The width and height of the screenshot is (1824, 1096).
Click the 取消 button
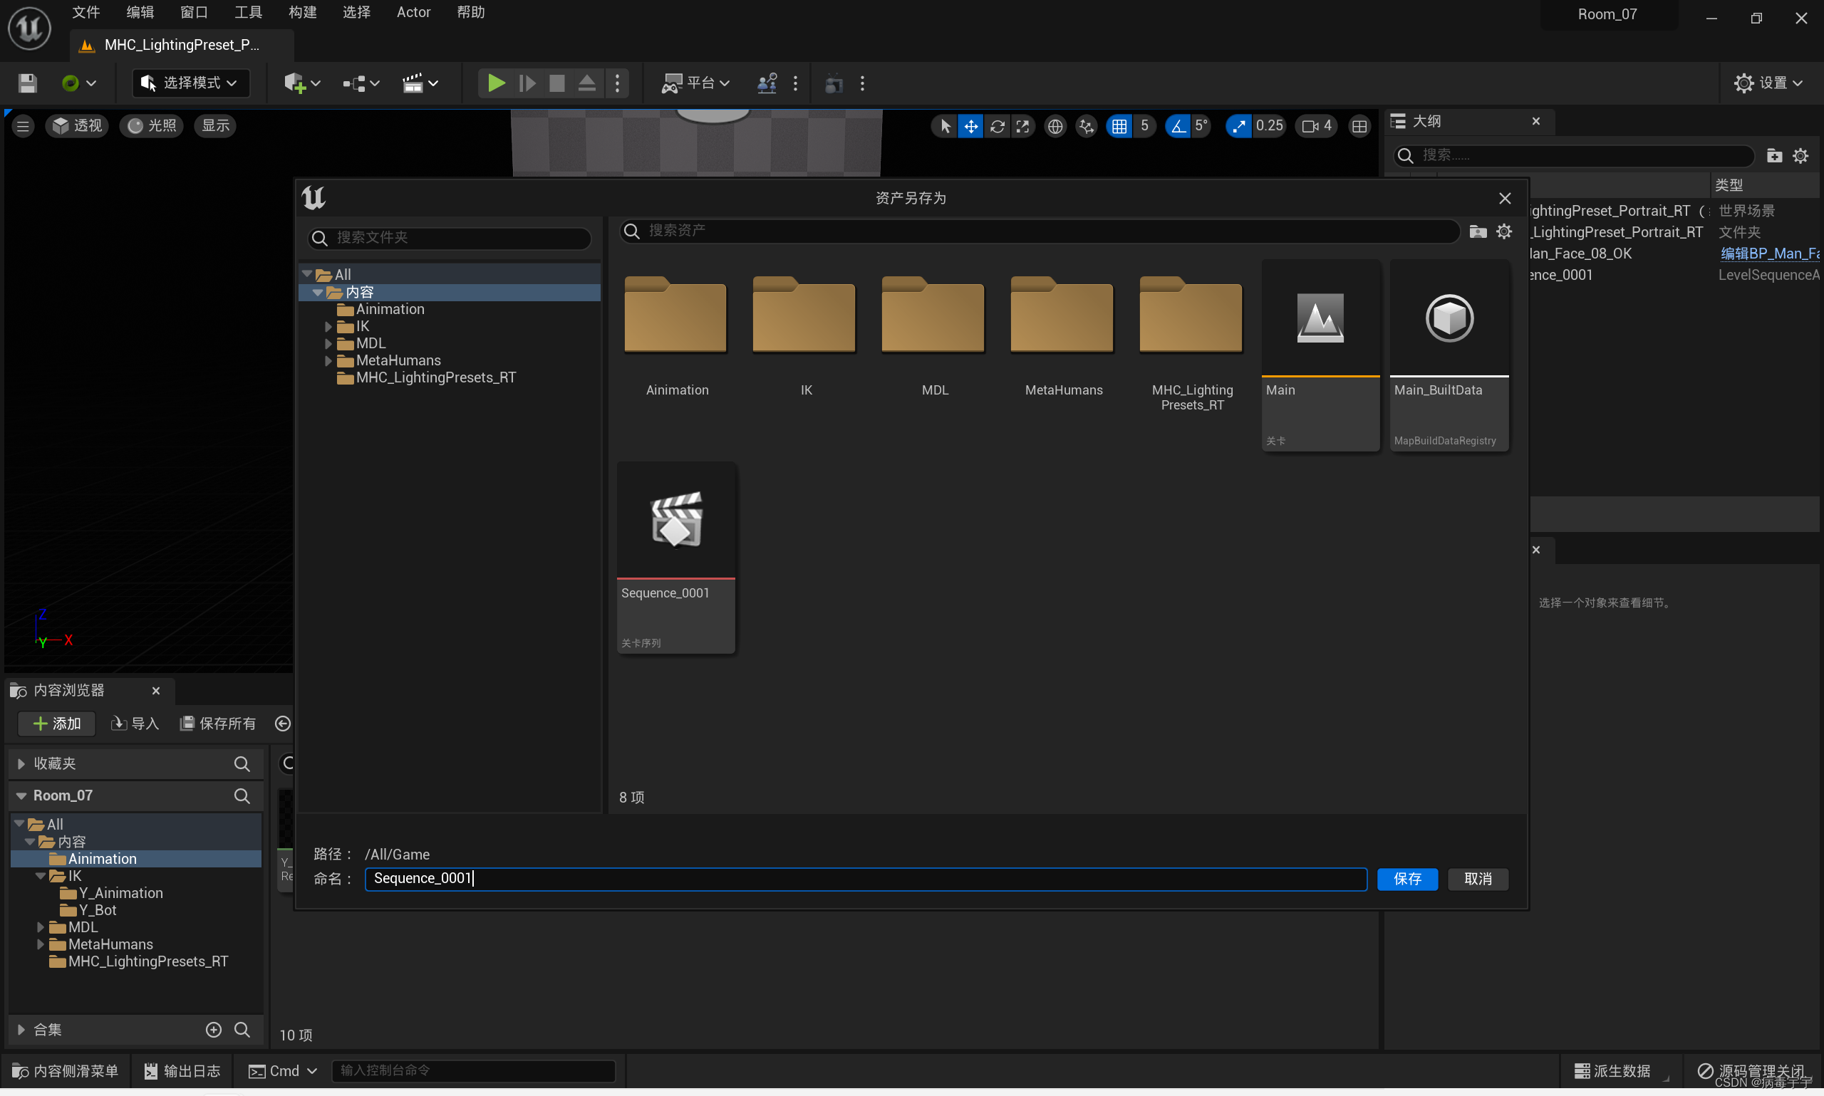[1478, 879]
